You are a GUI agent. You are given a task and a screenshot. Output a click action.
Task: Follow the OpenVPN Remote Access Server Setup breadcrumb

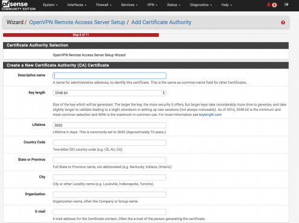pyautogui.click(x=77, y=22)
